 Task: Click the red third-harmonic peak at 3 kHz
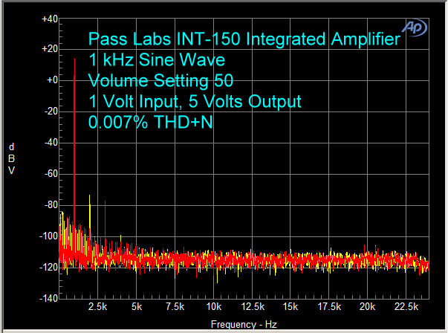pos(105,222)
